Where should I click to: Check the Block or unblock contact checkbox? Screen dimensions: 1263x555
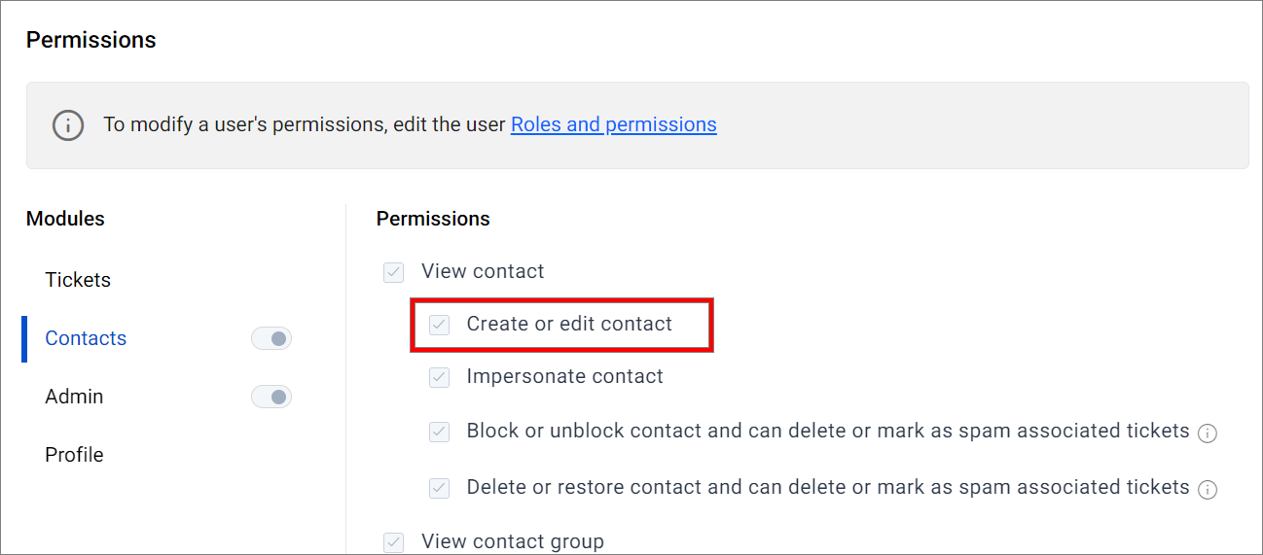click(440, 432)
